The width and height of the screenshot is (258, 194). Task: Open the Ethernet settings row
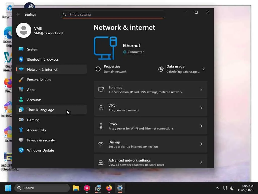(151, 90)
